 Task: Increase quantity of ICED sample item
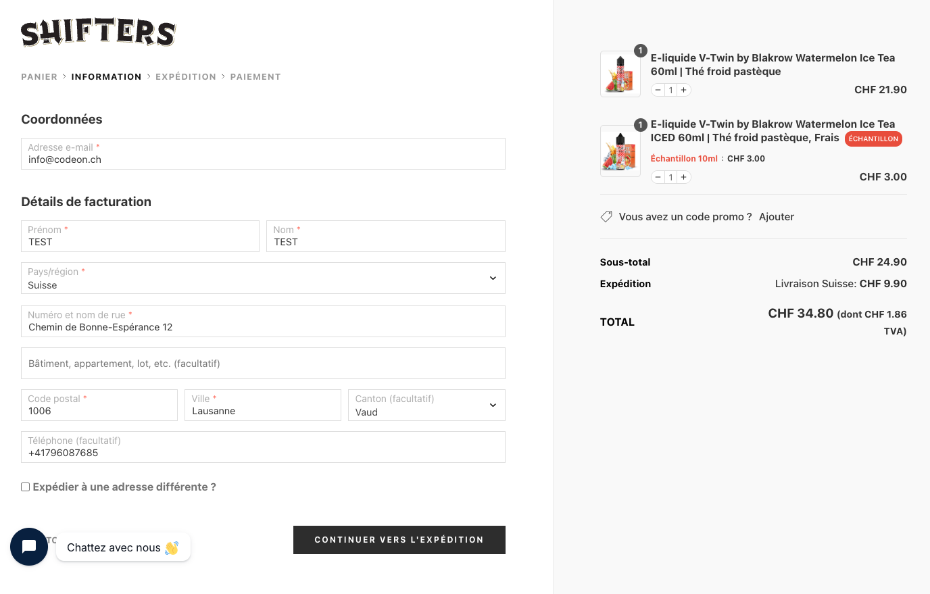[683, 177]
